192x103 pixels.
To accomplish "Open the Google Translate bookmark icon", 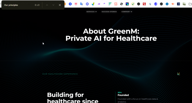I will [x=81, y=4].
